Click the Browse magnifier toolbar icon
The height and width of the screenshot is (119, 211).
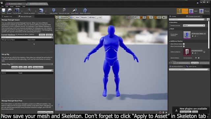coord(9,11)
